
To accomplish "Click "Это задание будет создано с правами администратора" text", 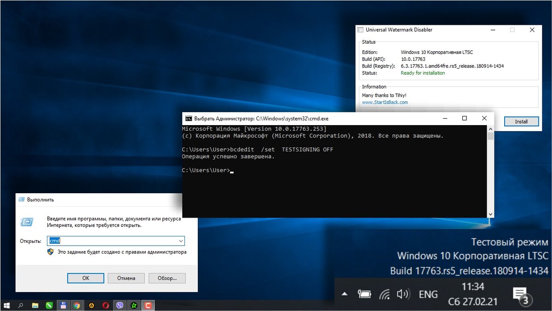I will pyautogui.click(x=122, y=252).
